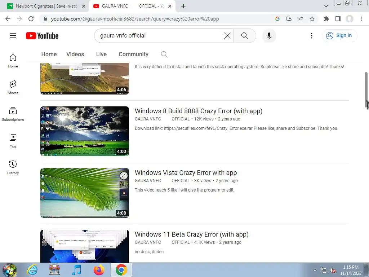Reload the page
The image size is (369, 277).
click(x=31, y=19)
